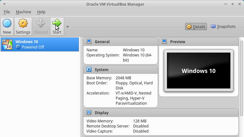
Task: Open the window menu arrow in title bar
Action: [x=4, y=4]
